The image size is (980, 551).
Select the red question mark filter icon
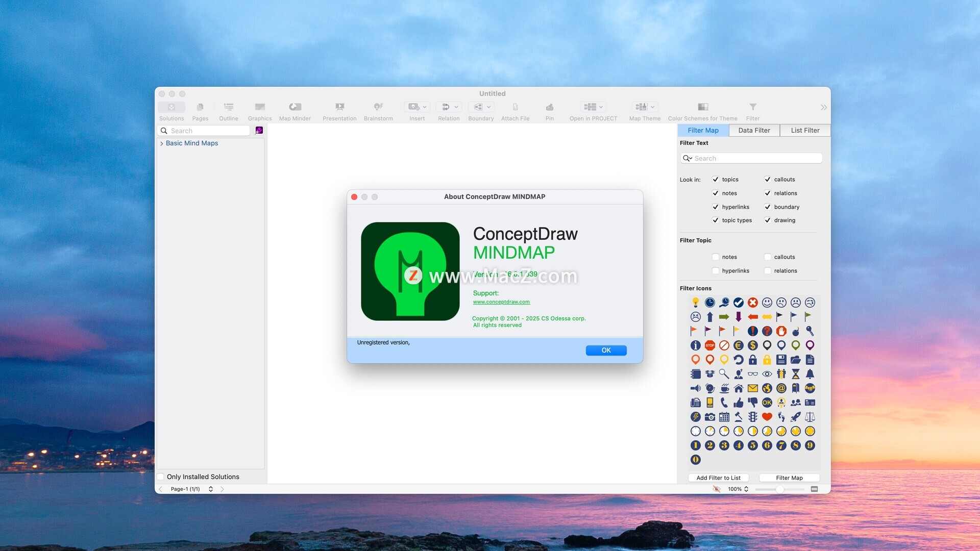click(x=767, y=331)
